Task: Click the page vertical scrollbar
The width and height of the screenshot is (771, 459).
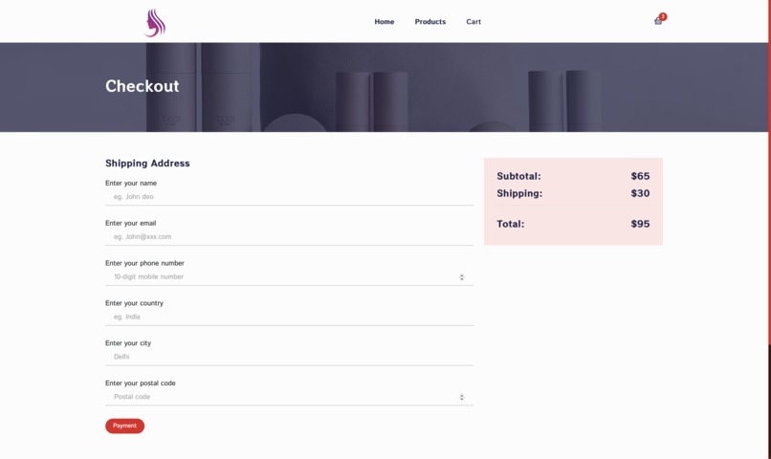Action: point(769,229)
